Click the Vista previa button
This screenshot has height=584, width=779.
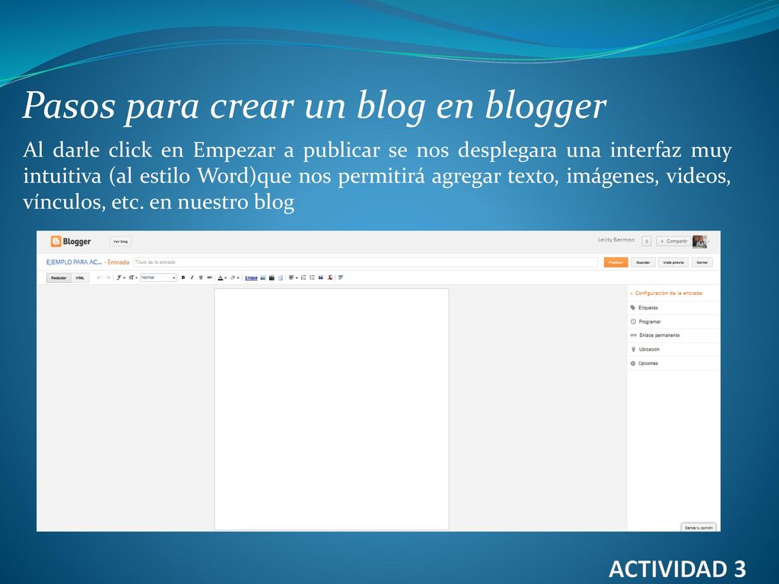coord(673,262)
